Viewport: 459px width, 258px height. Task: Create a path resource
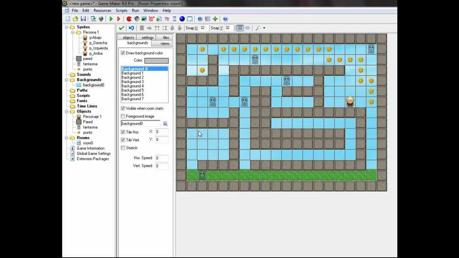(x=151, y=19)
